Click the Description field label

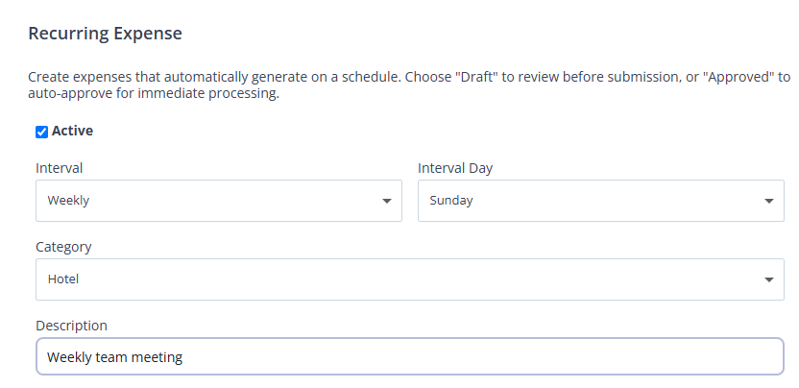pos(71,326)
